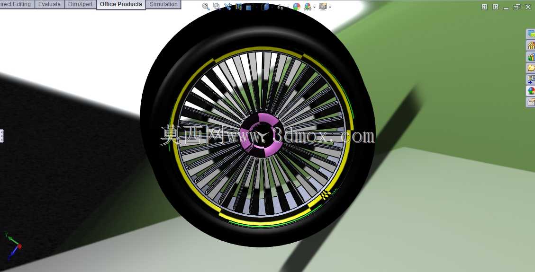This screenshot has width=535, height=272.
Task: Minimize the document window
Action: tap(507, 8)
